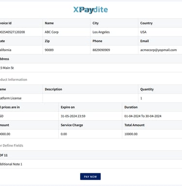Click the Platform License product name
This screenshot has width=182, height=186.
[x=11, y=98]
